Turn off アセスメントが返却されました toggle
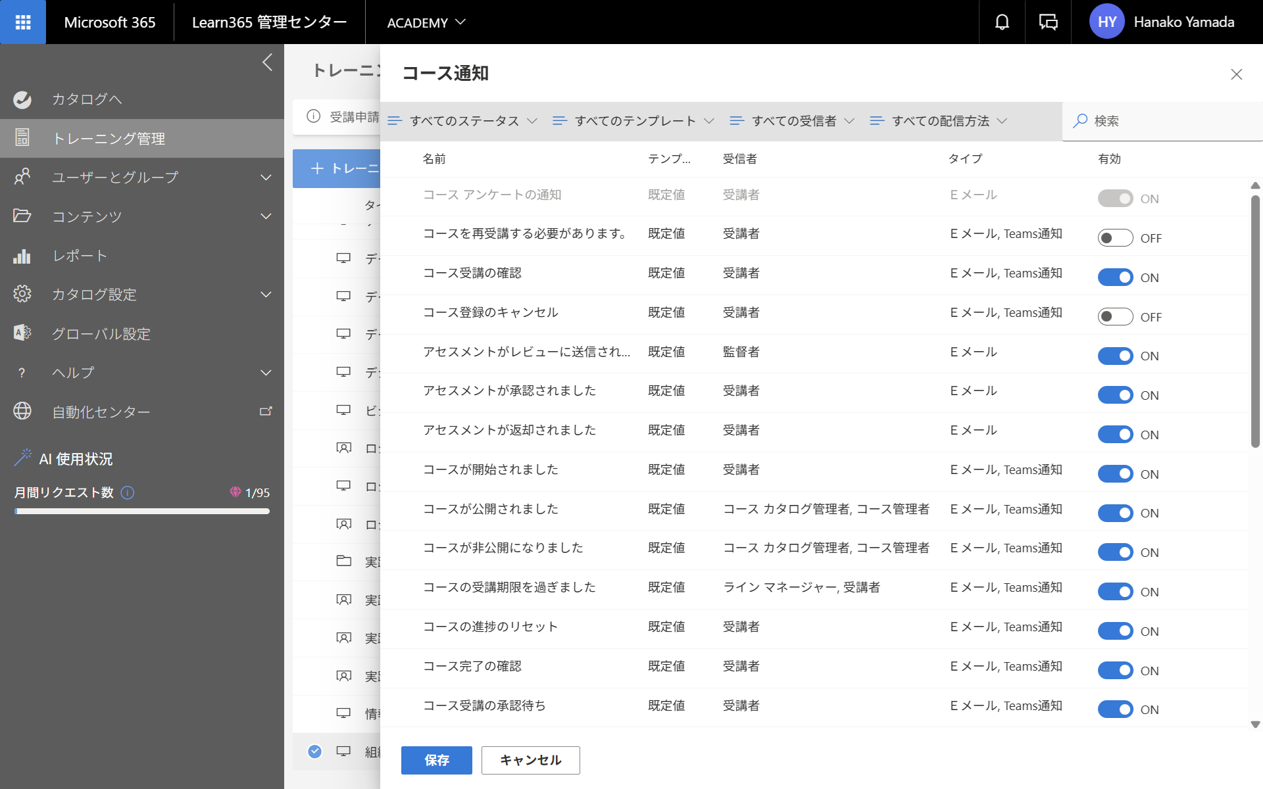 1116,435
